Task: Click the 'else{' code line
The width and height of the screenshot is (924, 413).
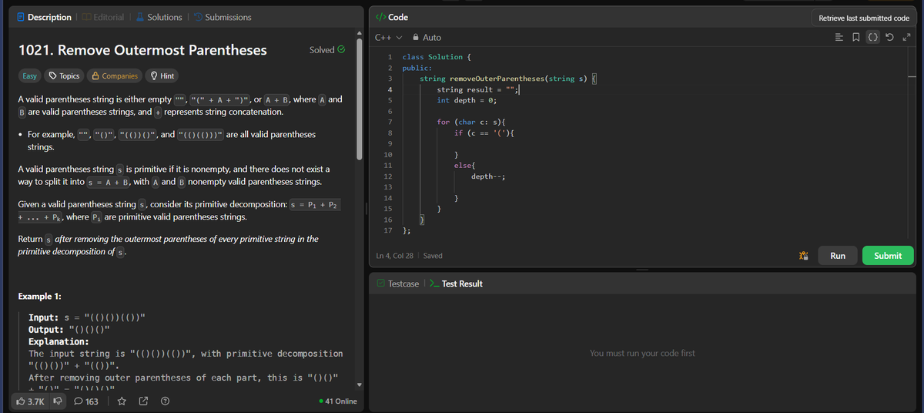Action: pyautogui.click(x=467, y=166)
